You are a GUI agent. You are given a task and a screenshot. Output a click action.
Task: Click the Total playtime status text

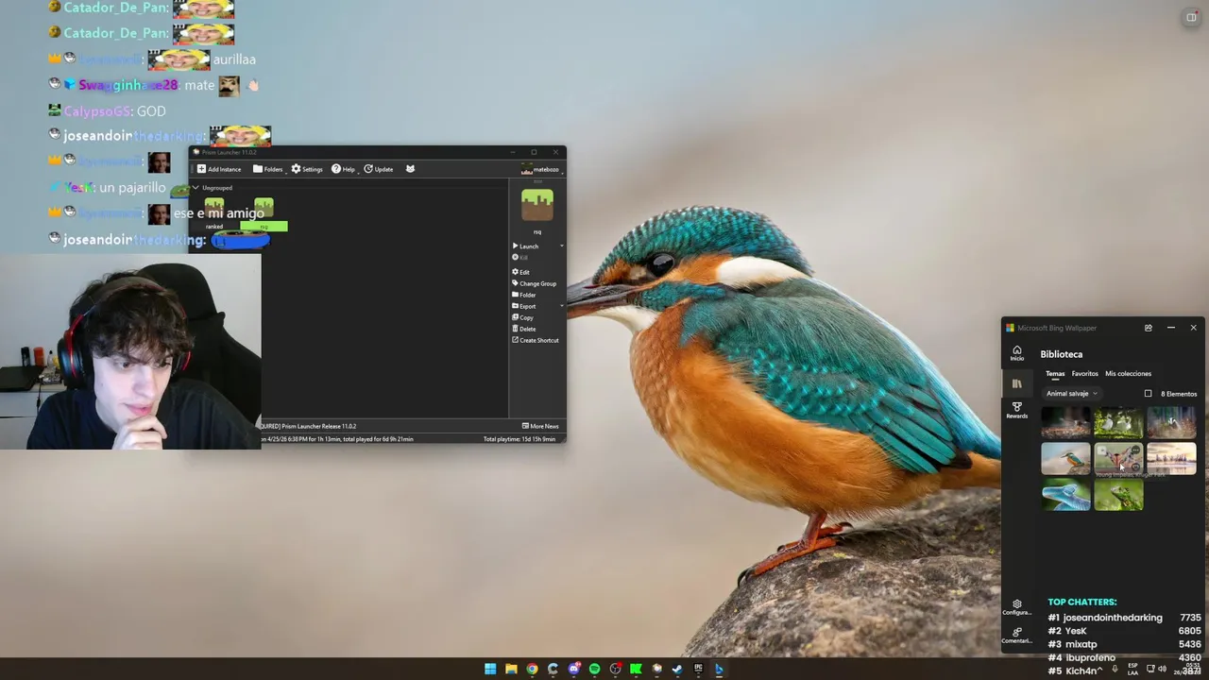pos(519,439)
